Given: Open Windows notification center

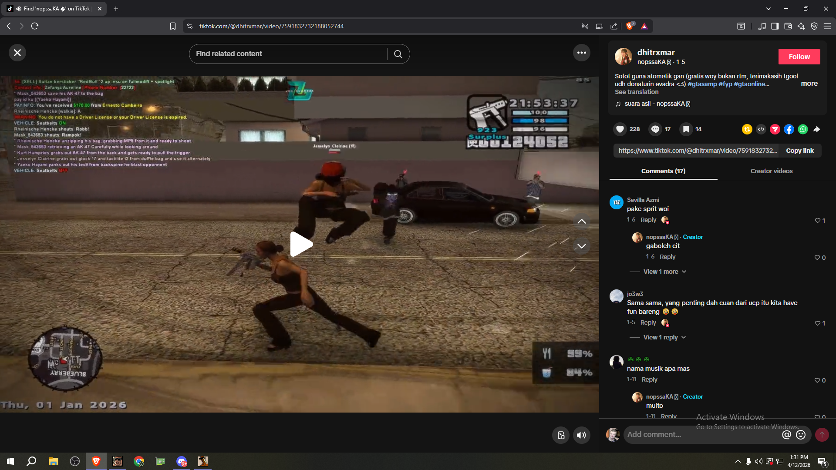Looking at the screenshot, I should click(823, 462).
